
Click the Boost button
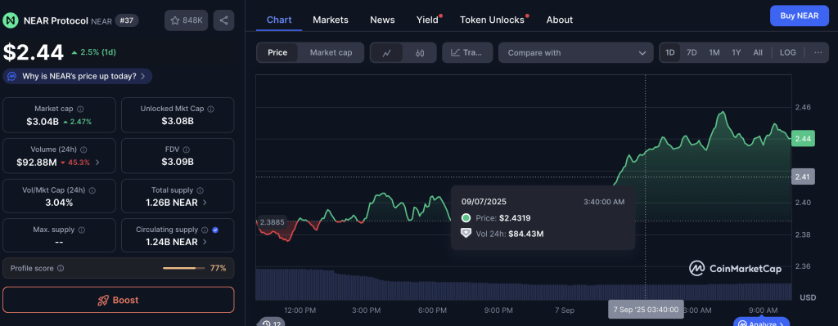(x=118, y=300)
